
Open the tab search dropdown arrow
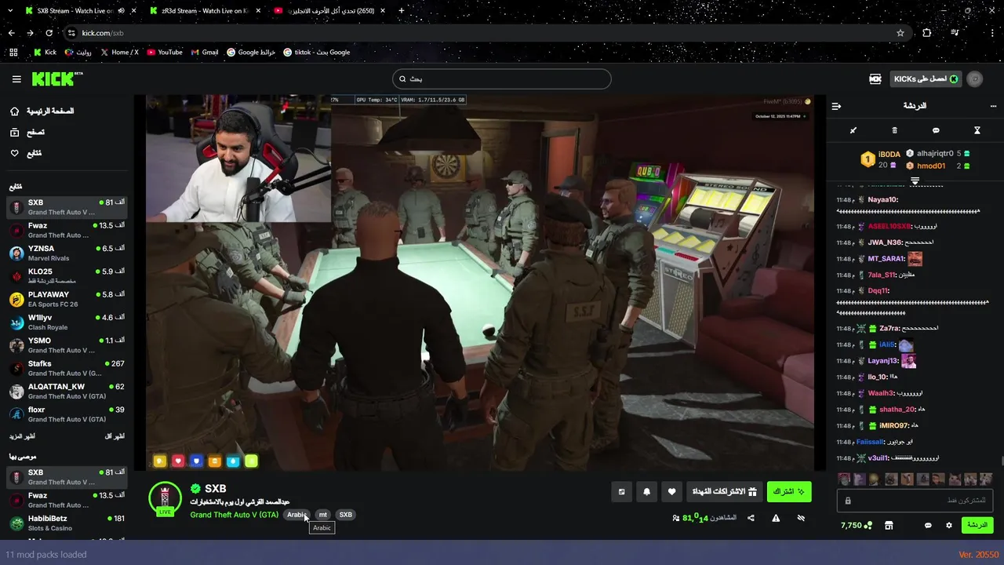[x=9, y=10]
